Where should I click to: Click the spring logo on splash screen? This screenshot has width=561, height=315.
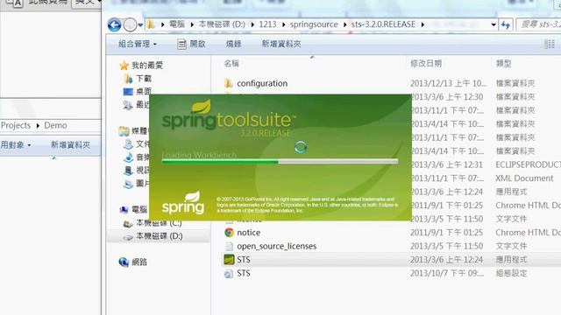[x=183, y=202]
